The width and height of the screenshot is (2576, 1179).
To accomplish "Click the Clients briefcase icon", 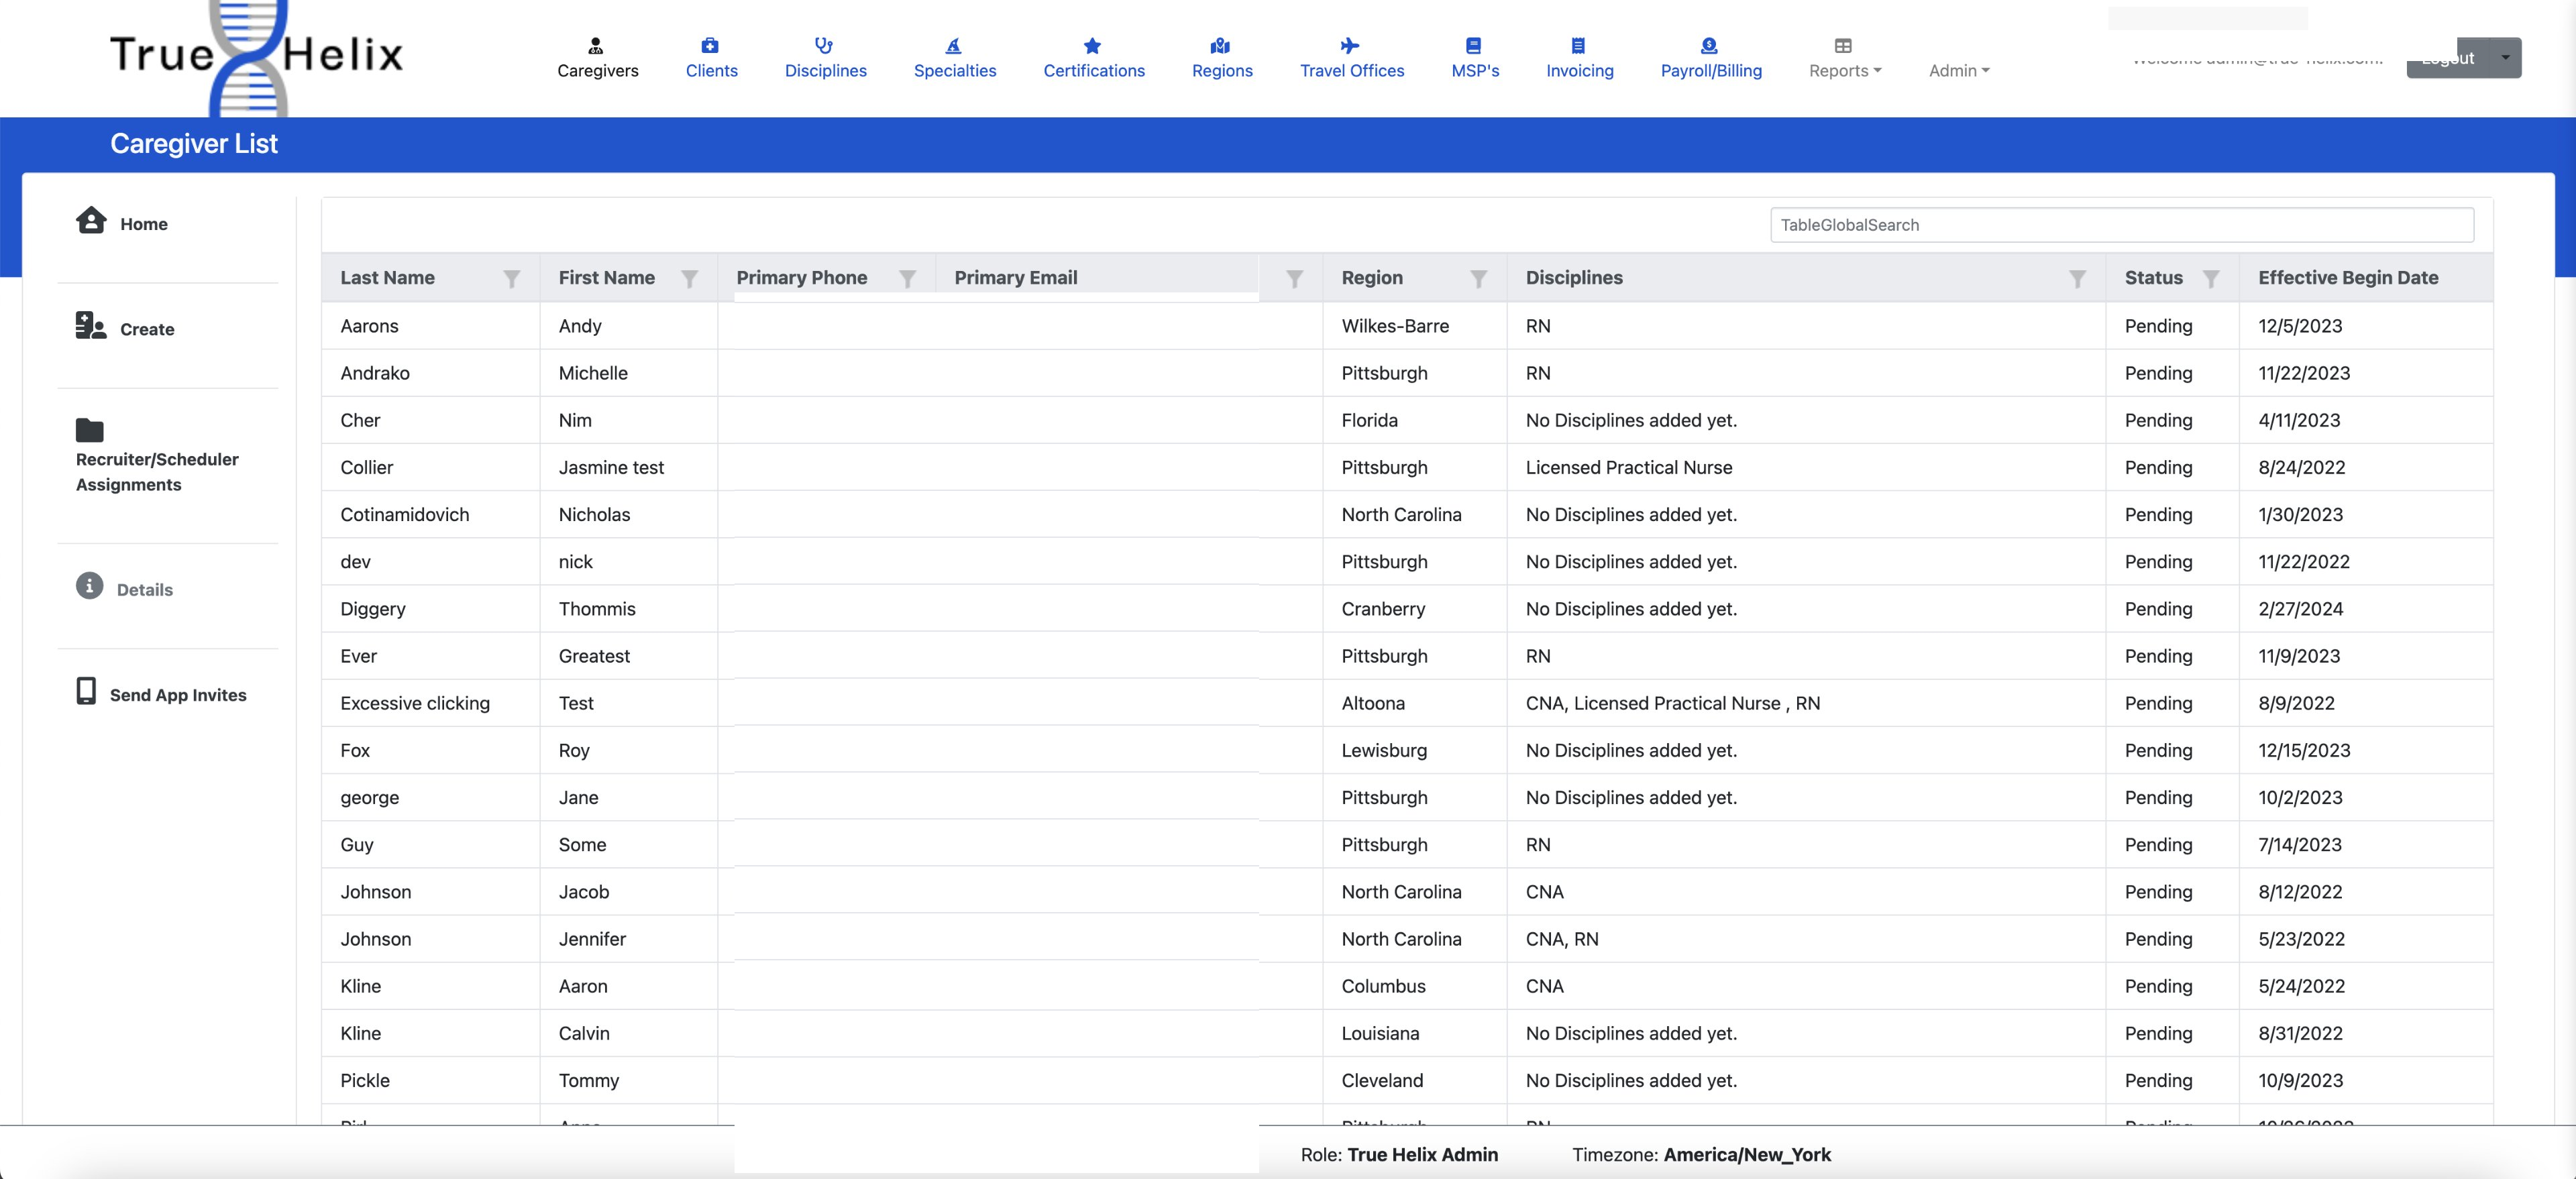I will point(710,46).
